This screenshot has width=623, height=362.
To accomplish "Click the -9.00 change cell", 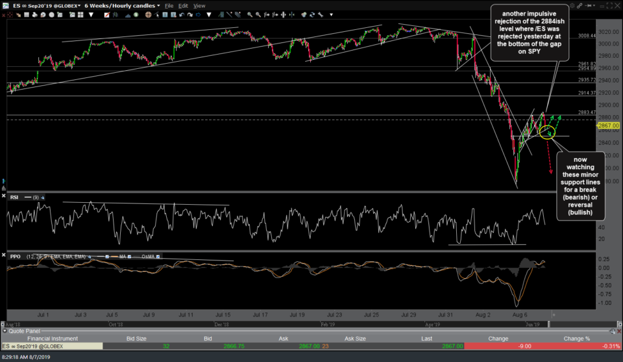I will 498,346.
